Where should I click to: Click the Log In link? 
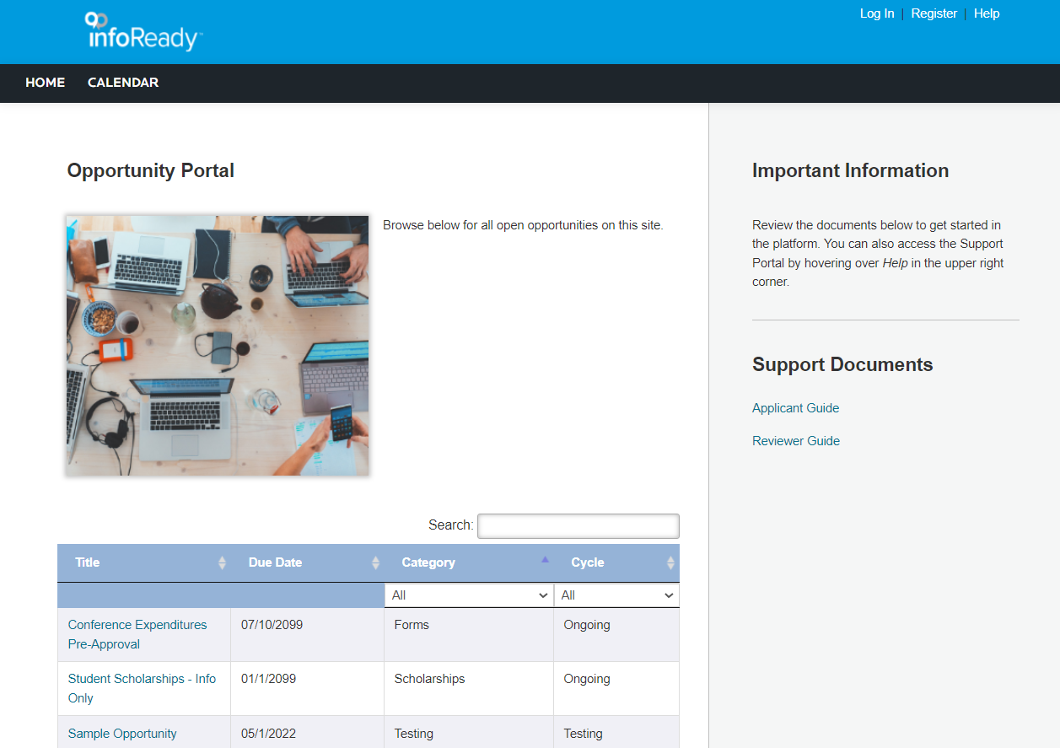877,13
